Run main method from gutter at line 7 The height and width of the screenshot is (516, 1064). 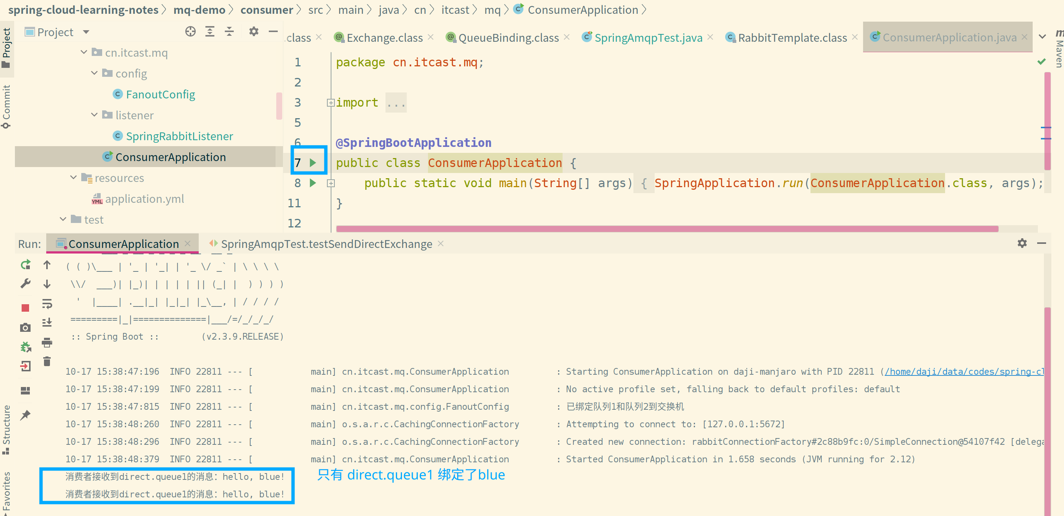click(313, 163)
